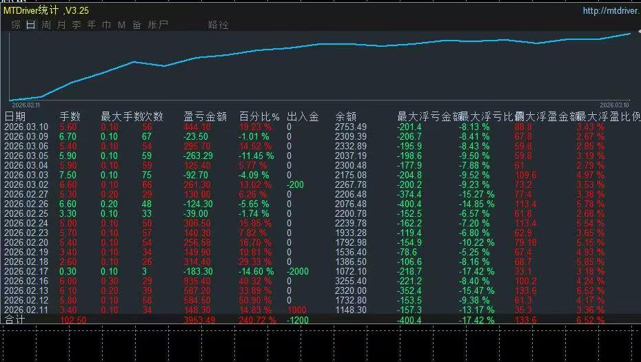
Task: Click the -2000 withdrawal value
Action: point(298,271)
